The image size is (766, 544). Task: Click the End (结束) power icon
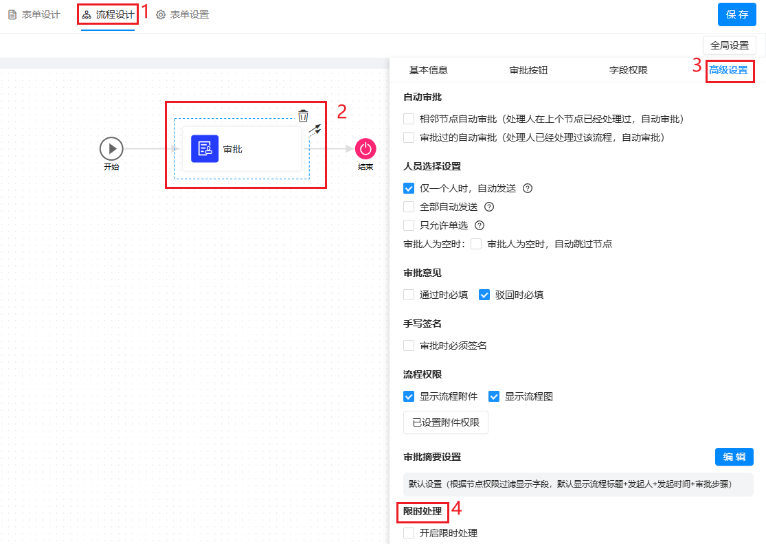[x=365, y=148]
